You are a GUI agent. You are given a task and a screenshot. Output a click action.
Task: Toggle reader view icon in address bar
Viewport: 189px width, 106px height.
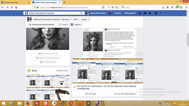coord(103,7)
